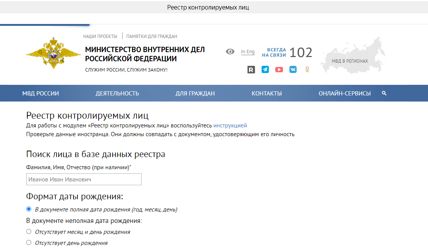Viewport: 428px width, 251px height.
Task: Open the Rutube social media icon
Action: (251, 70)
